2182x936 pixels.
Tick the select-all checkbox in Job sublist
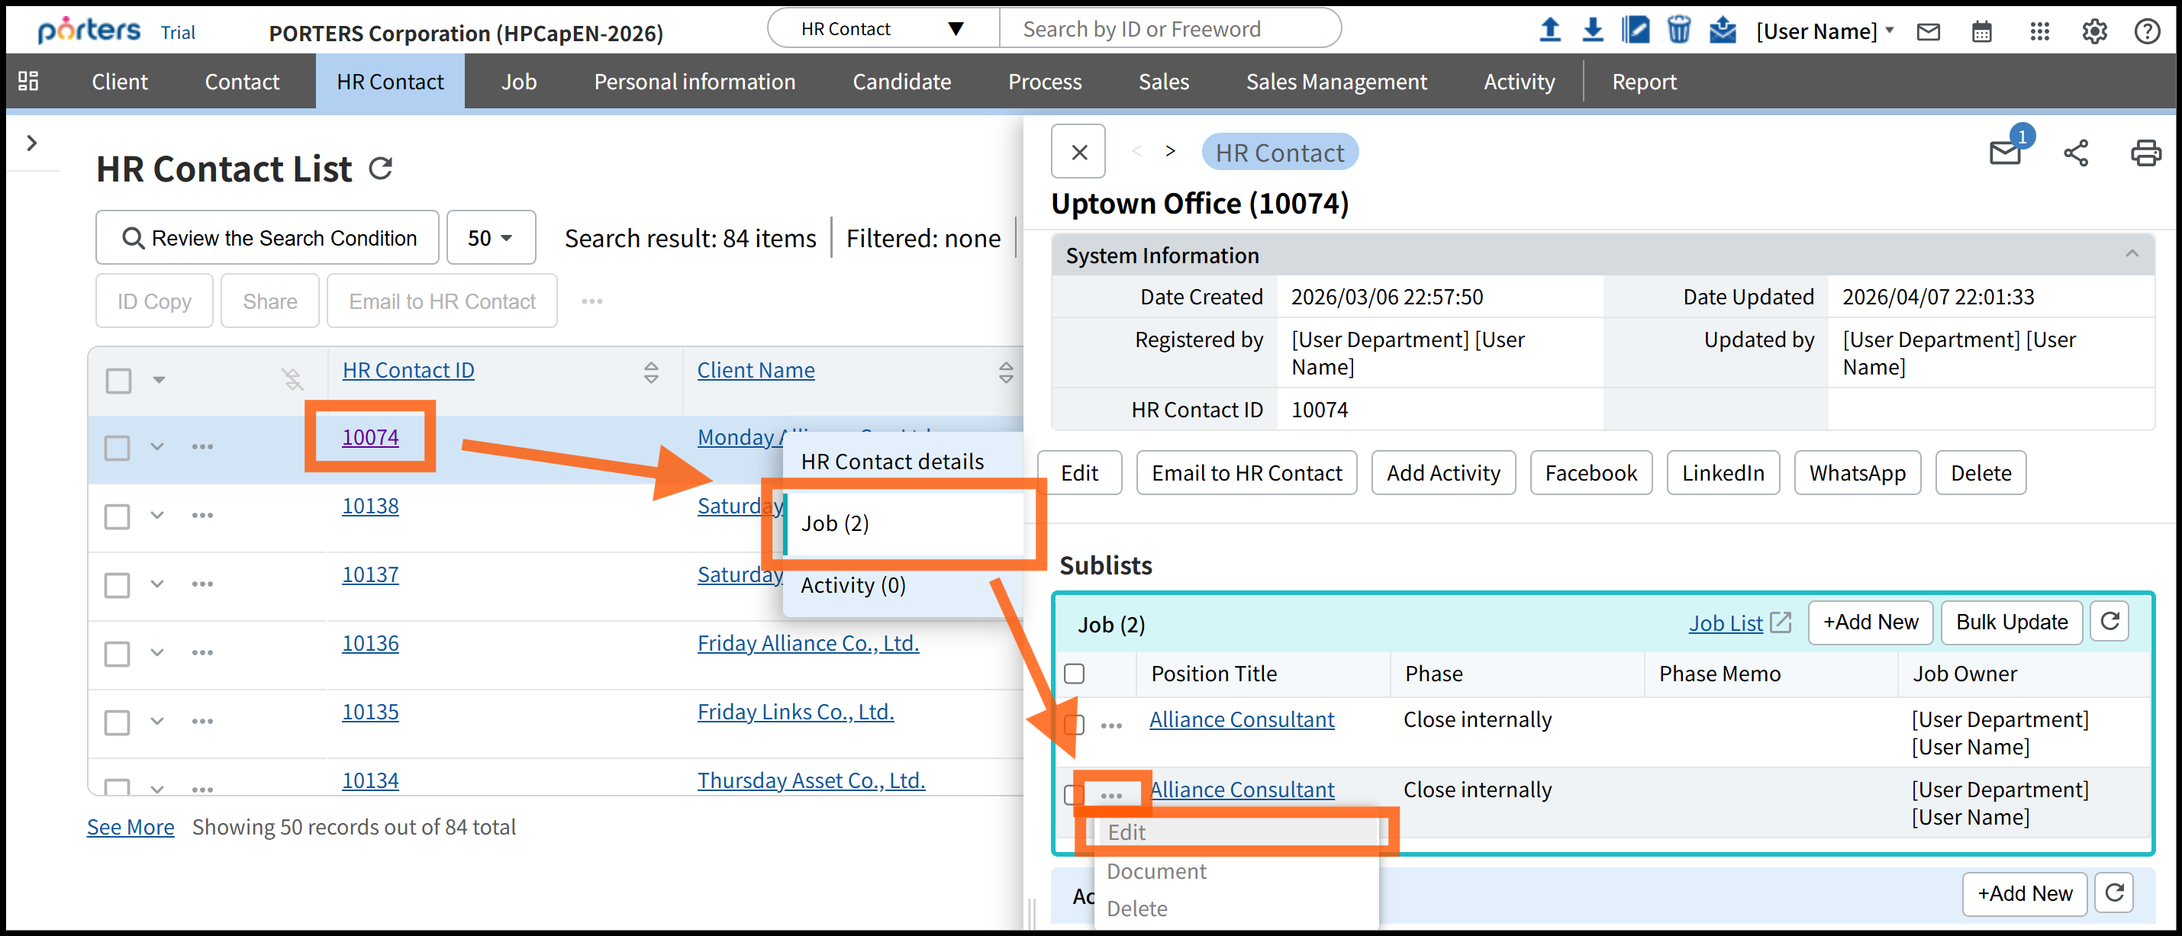[x=1074, y=674]
